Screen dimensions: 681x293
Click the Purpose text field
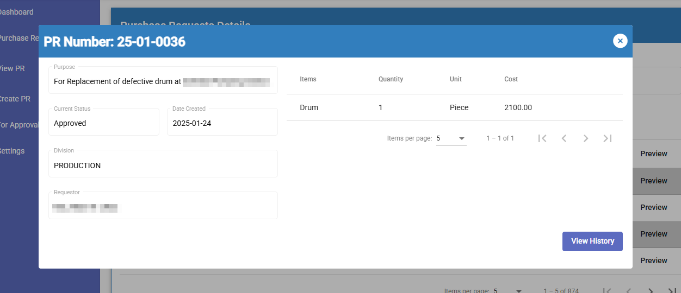(163, 81)
